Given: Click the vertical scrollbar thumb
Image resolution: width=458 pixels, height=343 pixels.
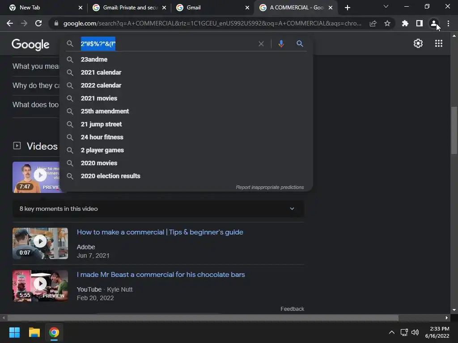Looking at the screenshot, I should click(454, 130).
